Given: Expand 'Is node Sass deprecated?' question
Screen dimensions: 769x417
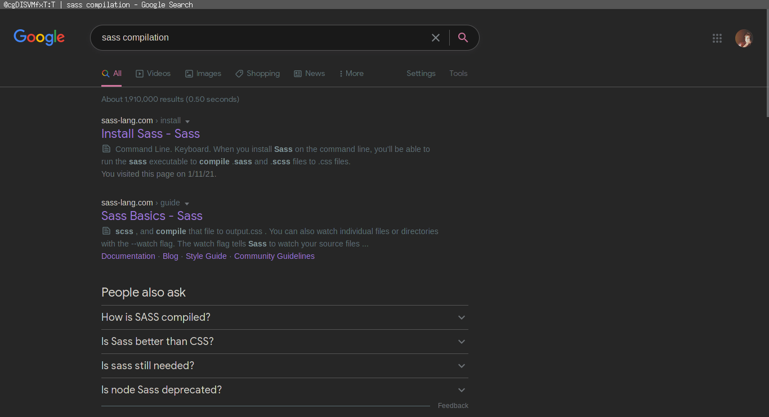Looking at the screenshot, I should point(285,390).
